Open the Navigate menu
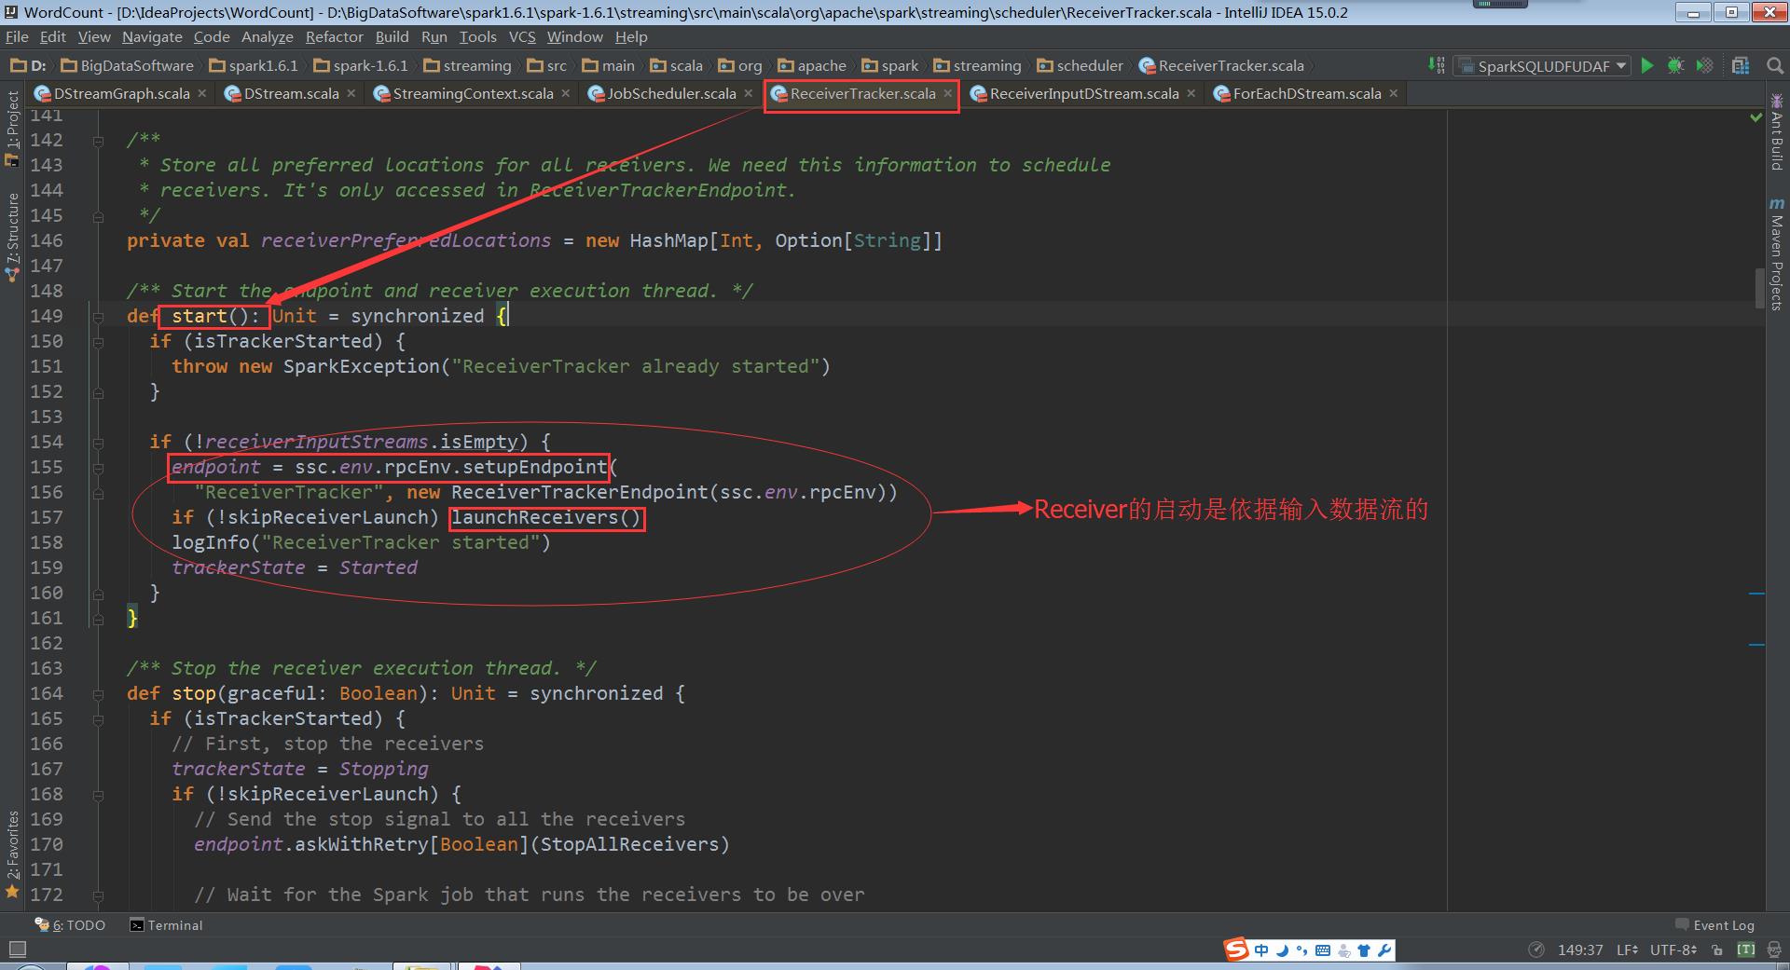The width and height of the screenshot is (1790, 970). pos(152,36)
